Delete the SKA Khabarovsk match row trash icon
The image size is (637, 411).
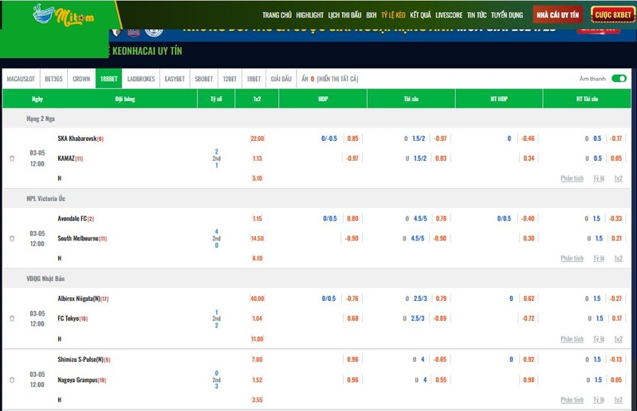point(12,159)
